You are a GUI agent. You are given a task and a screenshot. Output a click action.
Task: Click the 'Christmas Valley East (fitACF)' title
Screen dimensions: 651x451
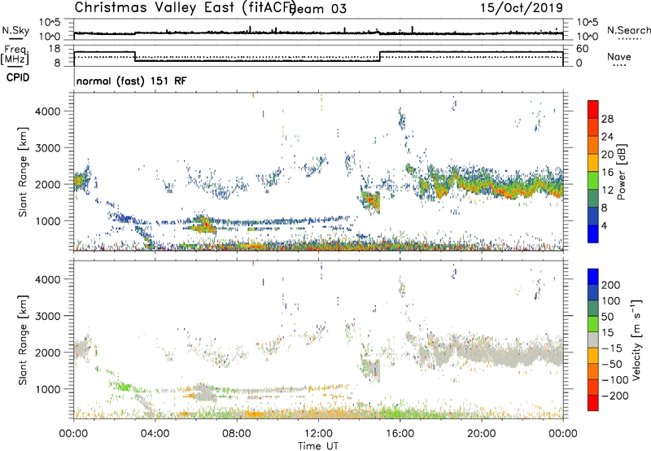[186, 8]
